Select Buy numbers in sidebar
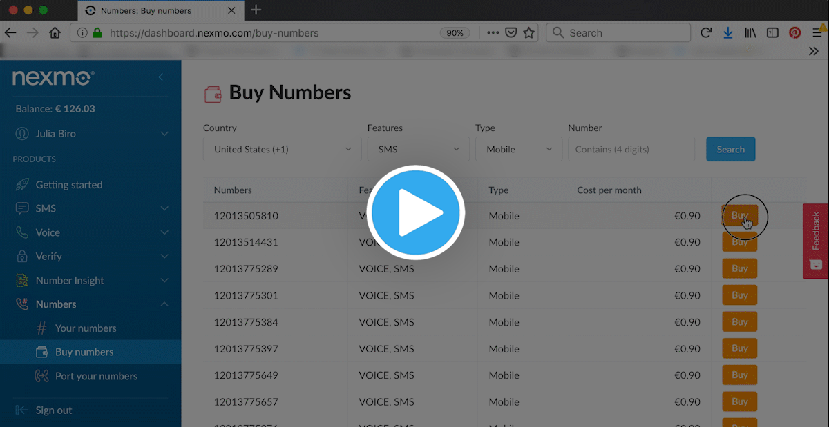Image resolution: width=829 pixels, height=427 pixels. tap(90, 352)
